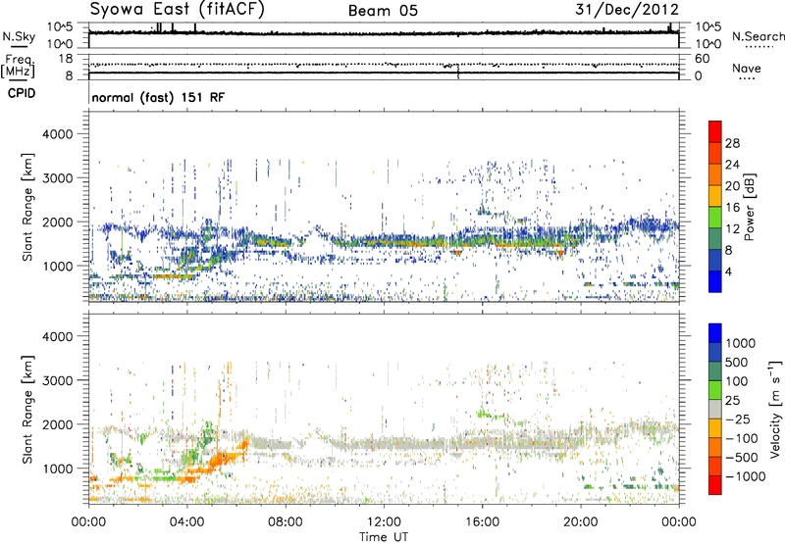Click the '10^5' left tick of N.Sky panel
This screenshot has width=785, height=543.
tap(60, 26)
